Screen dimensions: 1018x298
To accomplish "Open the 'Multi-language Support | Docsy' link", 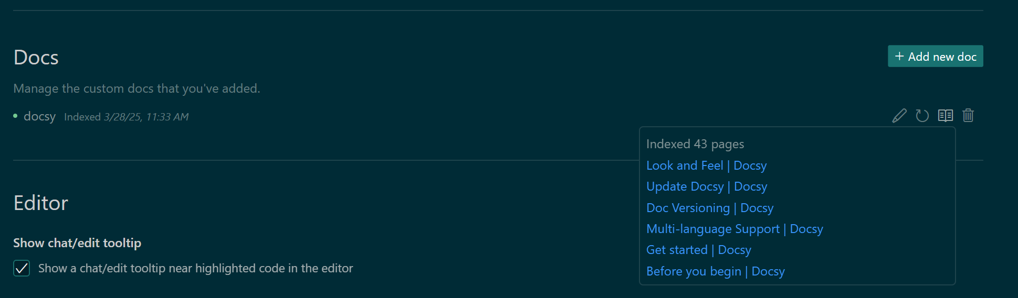I will (734, 229).
